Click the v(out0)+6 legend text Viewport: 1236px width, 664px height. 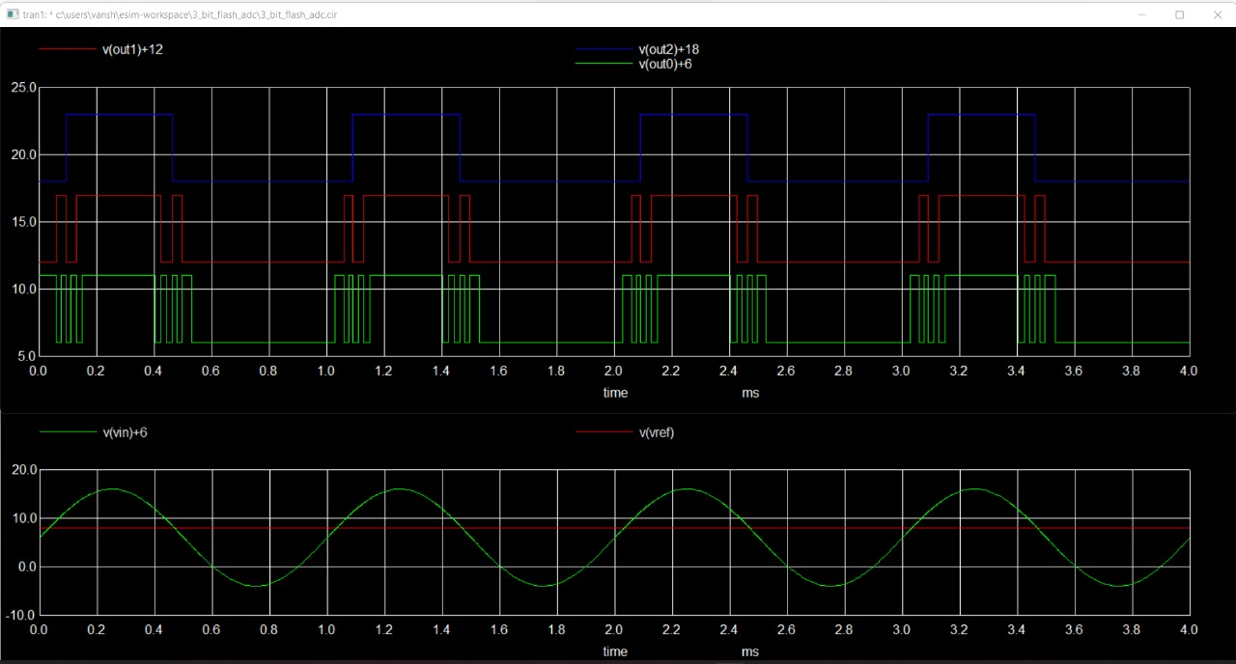click(x=664, y=64)
